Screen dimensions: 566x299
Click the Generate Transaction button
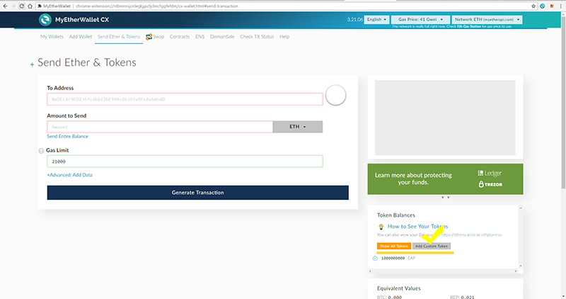point(198,193)
